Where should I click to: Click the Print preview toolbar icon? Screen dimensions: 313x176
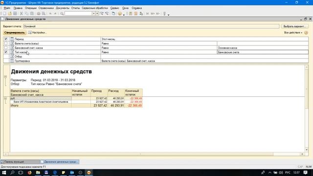click(x=44, y=14)
